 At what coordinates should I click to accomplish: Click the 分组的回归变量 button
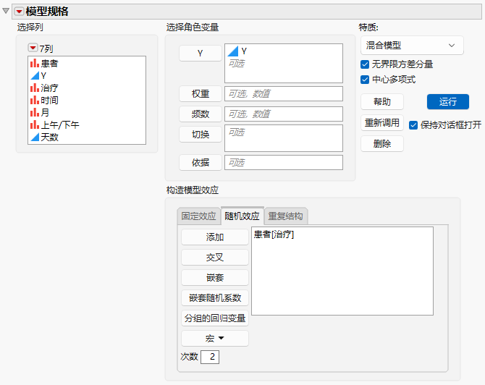[215, 318]
